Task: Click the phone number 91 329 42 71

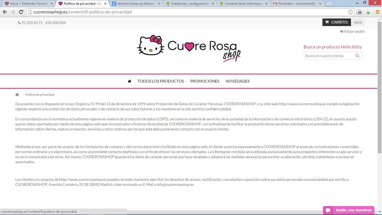Action: [32, 23]
